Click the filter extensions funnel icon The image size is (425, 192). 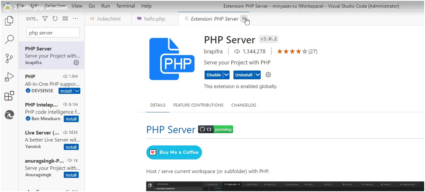click(x=45, y=19)
